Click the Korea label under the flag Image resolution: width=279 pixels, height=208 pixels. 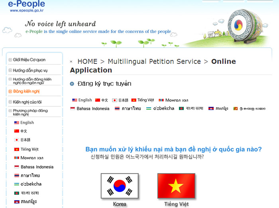click(120, 204)
